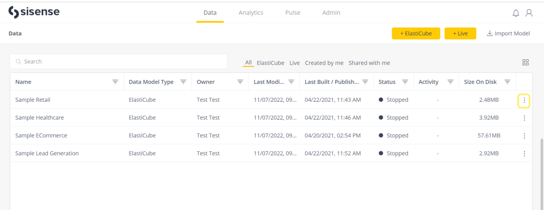
Task: Open the Analytics tab
Action: pyautogui.click(x=251, y=13)
